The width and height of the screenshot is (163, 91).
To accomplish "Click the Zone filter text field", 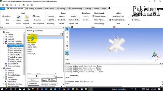I will click(46, 34).
